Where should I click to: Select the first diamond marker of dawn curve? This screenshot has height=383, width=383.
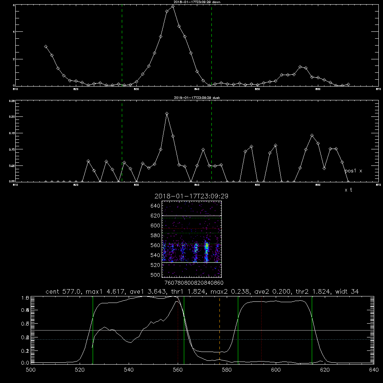[x=46, y=46]
